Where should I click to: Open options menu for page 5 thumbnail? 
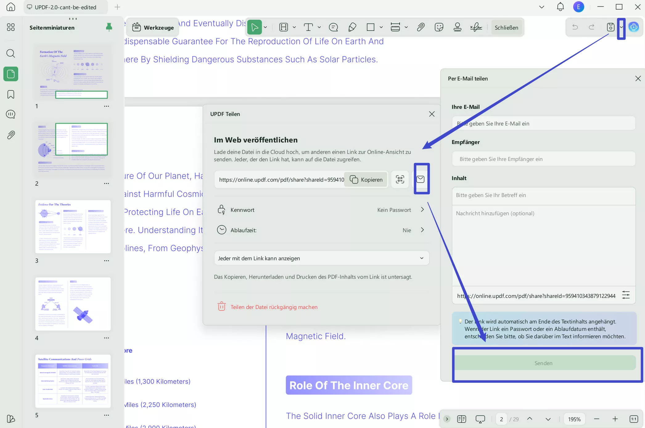(106, 415)
